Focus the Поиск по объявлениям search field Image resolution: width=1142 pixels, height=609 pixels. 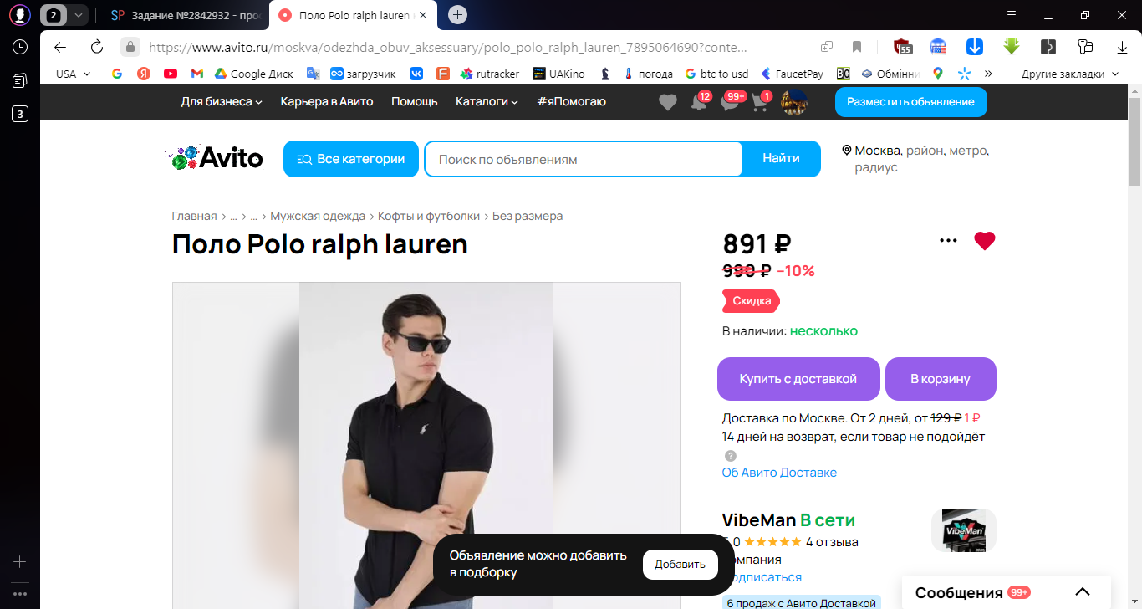click(x=584, y=159)
